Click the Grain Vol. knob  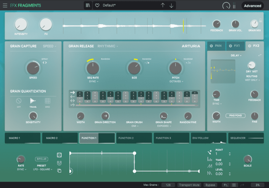[235, 24]
